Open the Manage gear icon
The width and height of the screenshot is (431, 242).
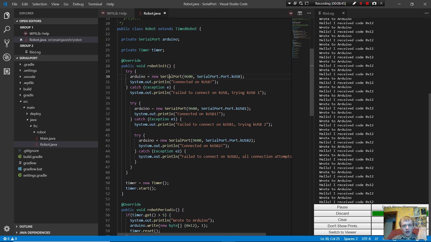click(x=7, y=229)
